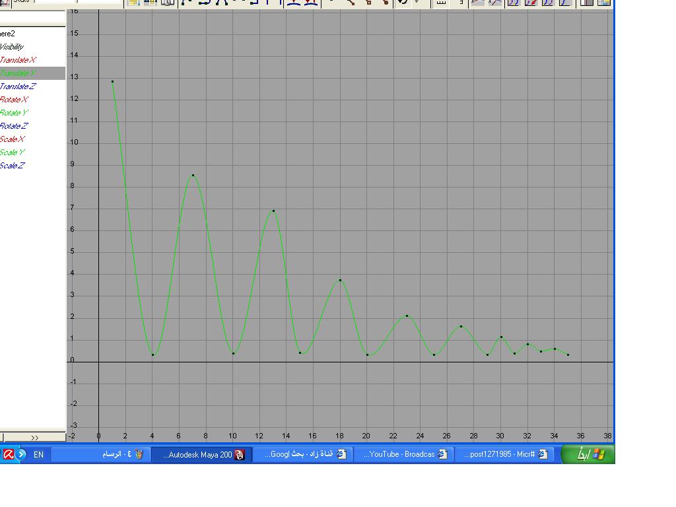Select the peak keyframe at frame 23
The height and width of the screenshot is (507, 676).
[x=407, y=316]
